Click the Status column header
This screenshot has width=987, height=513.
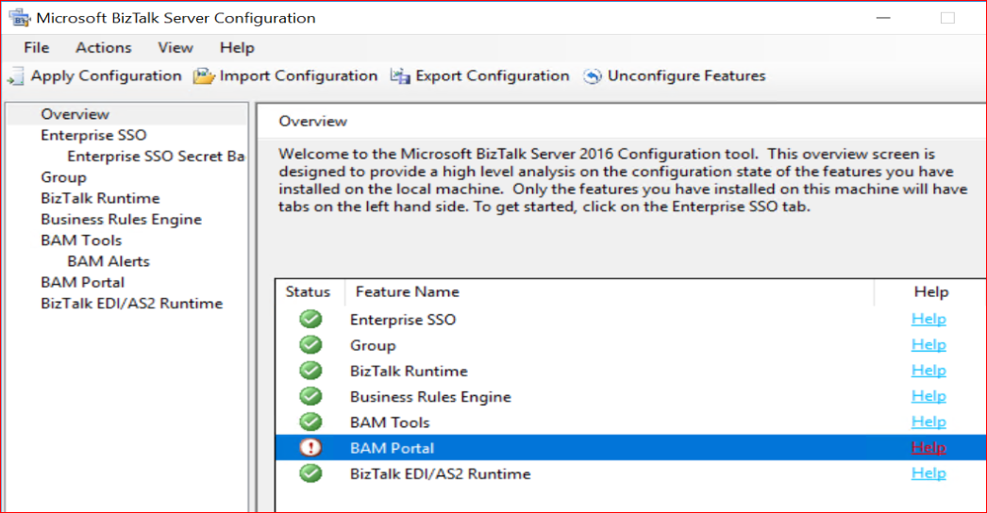(309, 292)
